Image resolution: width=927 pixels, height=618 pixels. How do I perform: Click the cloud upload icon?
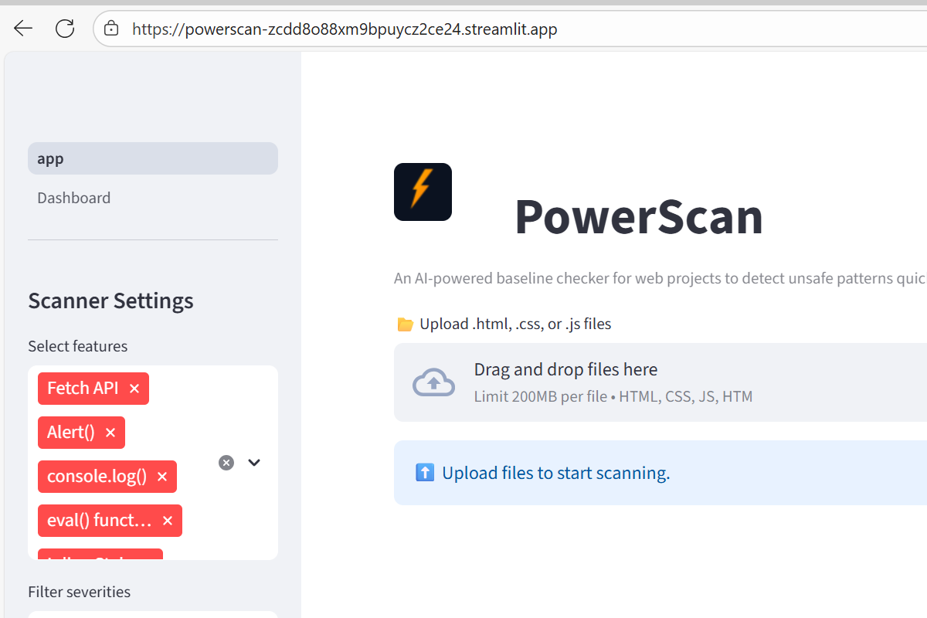[434, 382]
